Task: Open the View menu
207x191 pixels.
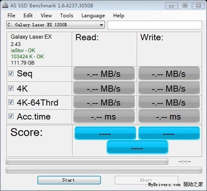Action: coord(46,16)
